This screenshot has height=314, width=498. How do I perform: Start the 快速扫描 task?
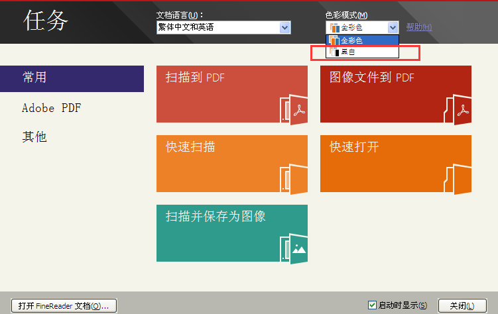pyautogui.click(x=232, y=164)
